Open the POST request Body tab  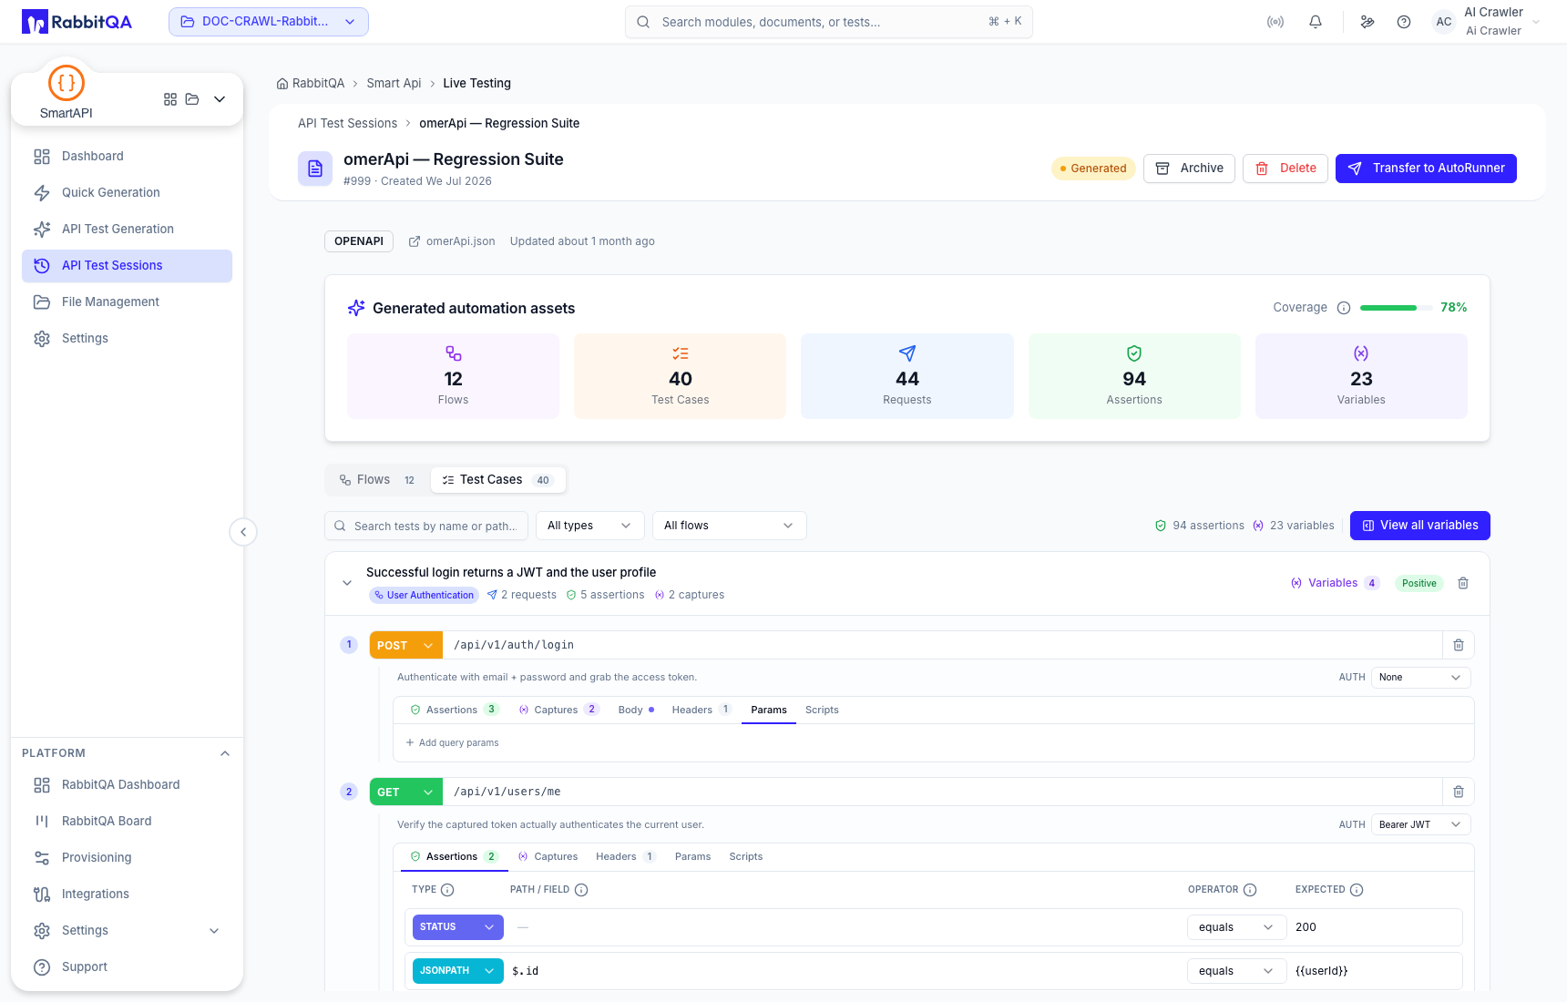(636, 710)
